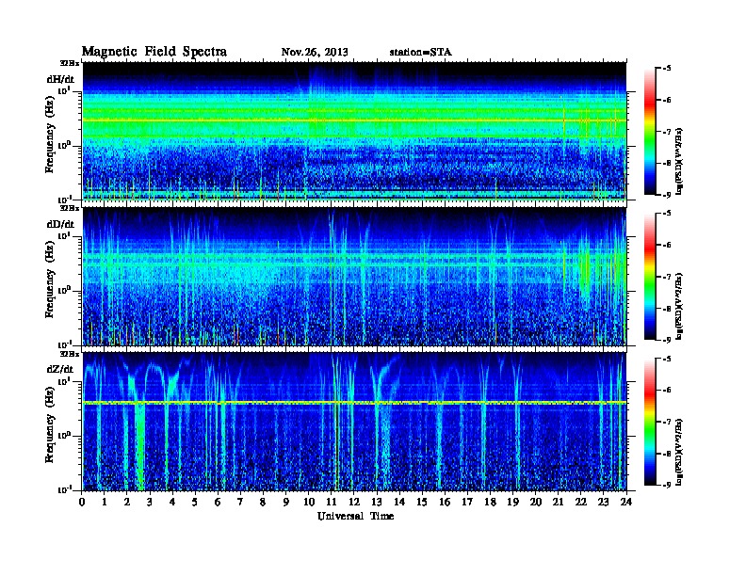Select the "Nov.26, 2013" date text

[x=315, y=52]
